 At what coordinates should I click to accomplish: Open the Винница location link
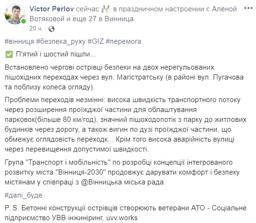tap(120, 19)
